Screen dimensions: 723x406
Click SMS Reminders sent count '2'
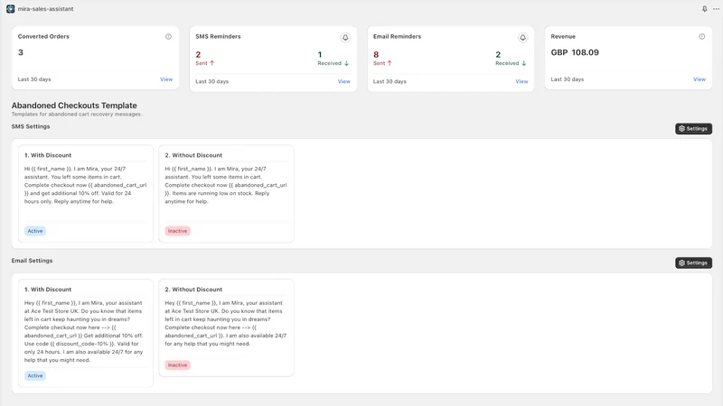(198, 54)
